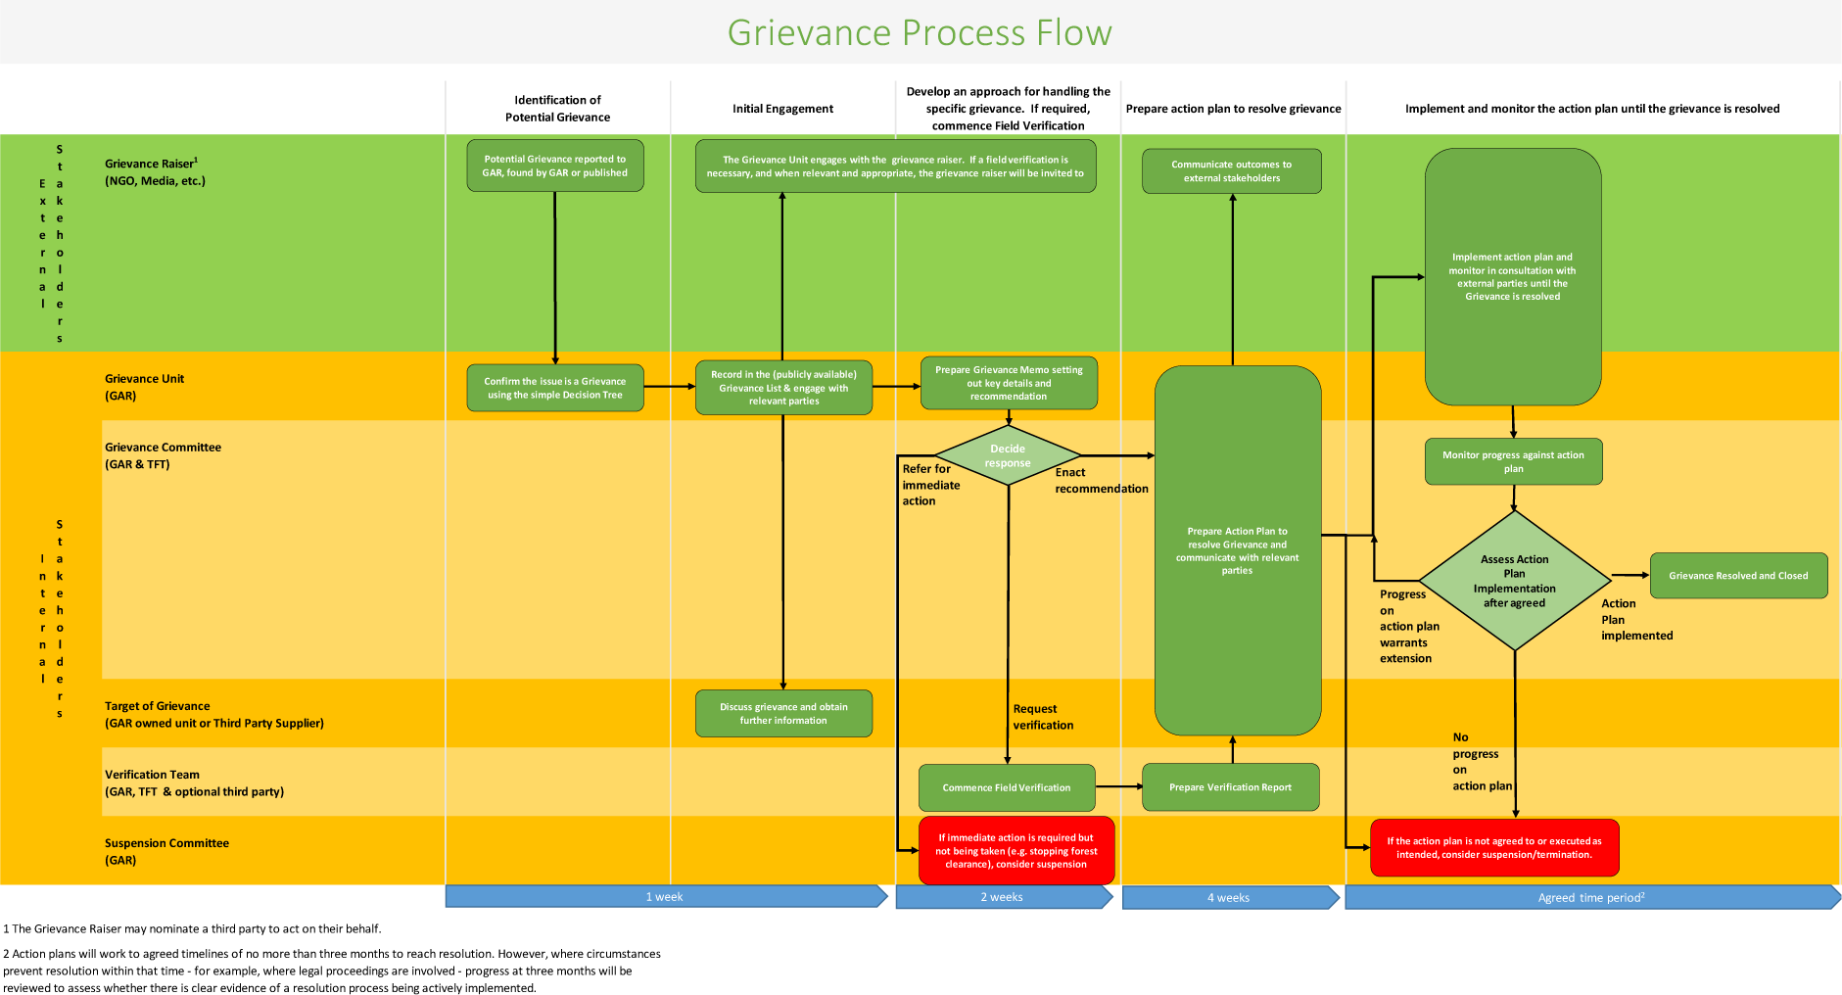Click 'Target of Grievance' lane label

[x=213, y=714]
